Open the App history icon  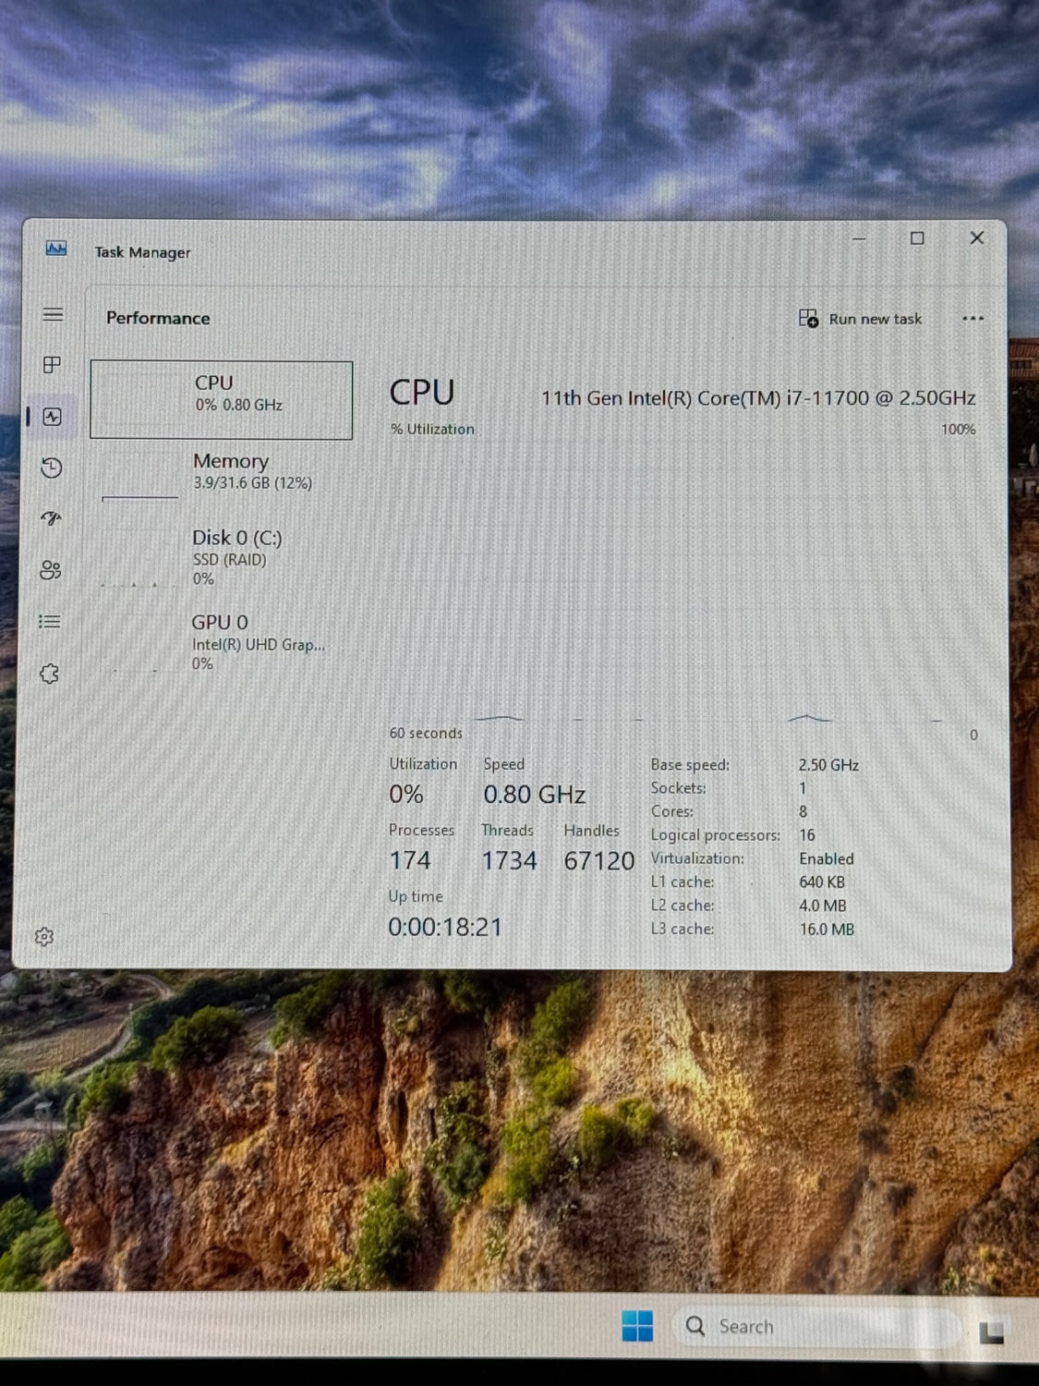(x=52, y=468)
